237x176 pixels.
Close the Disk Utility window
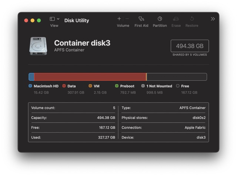coord(26,20)
